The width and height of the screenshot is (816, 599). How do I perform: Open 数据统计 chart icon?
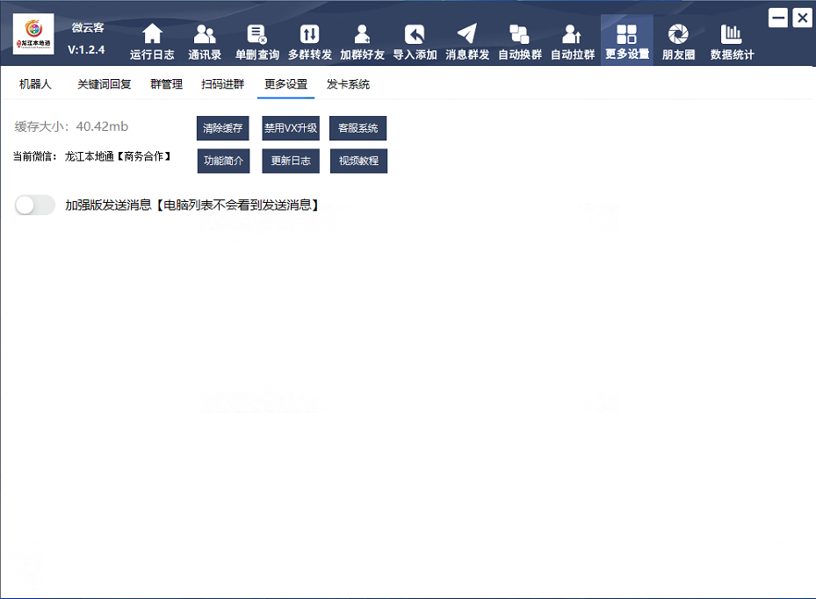click(x=732, y=35)
